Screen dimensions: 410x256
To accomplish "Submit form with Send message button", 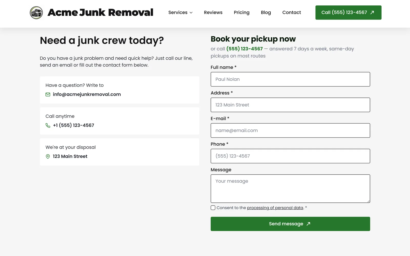I will (290, 224).
